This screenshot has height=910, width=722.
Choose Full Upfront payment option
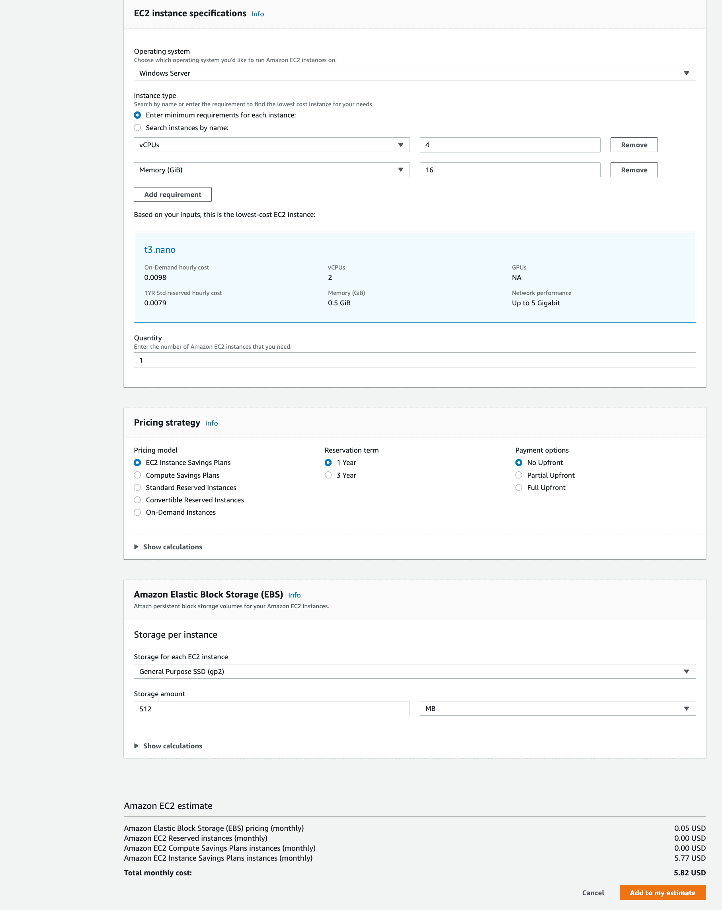click(x=519, y=488)
